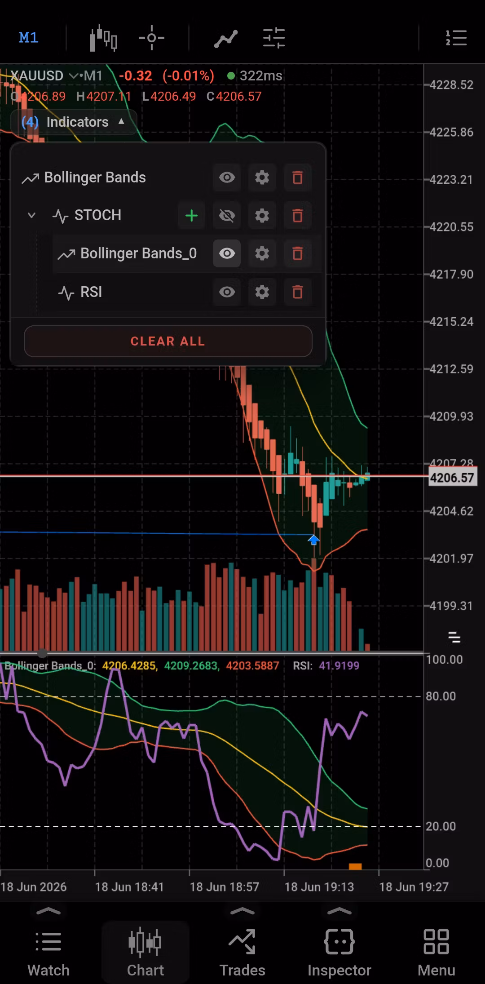The width and height of the screenshot is (485, 984).
Task: Delete the Bollinger Bands indicator
Action: 298,177
